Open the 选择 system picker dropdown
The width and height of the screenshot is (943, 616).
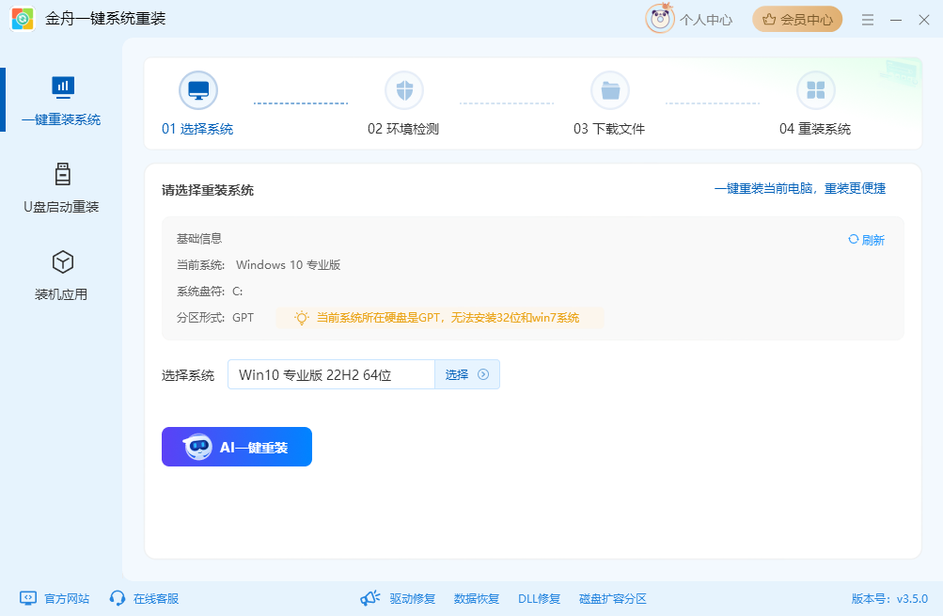click(466, 373)
